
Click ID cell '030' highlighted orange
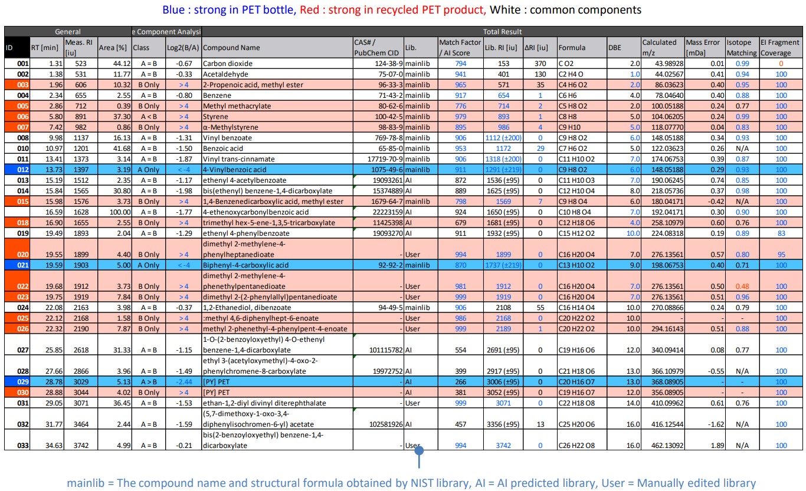(x=18, y=393)
